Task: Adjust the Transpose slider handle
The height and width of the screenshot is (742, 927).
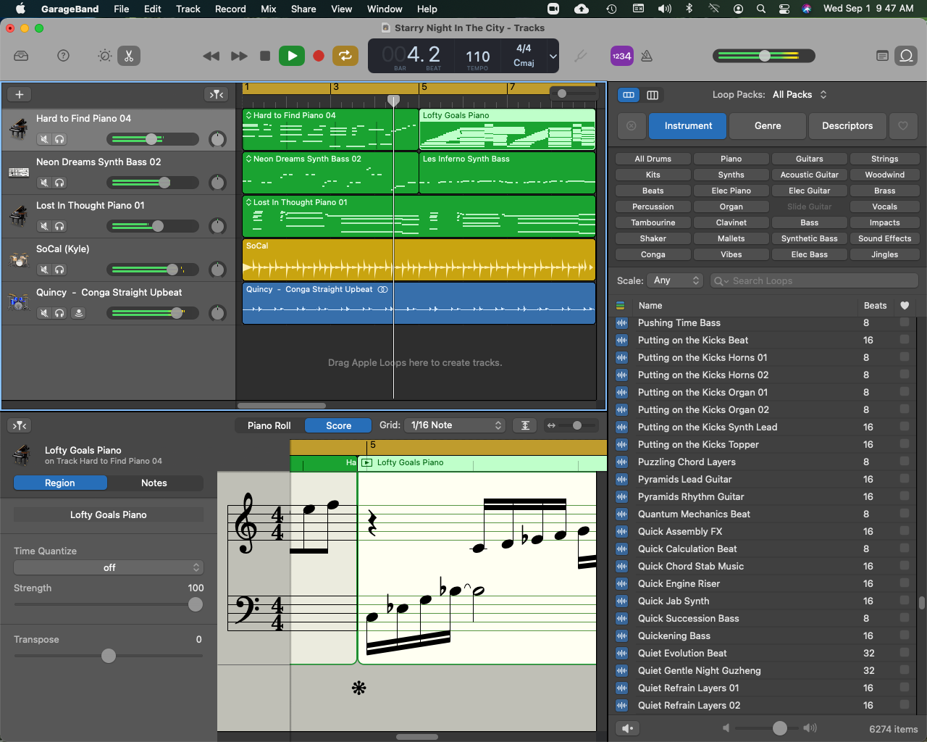Action: click(109, 656)
